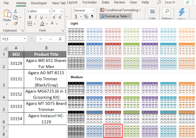Screen dimensions: 196x138
Task: Select row 7 header
Action: 4,128
